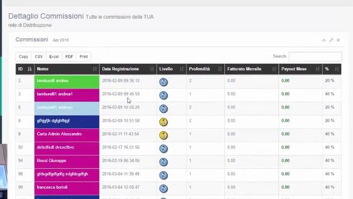Click level badge for tamburelli andrea

click(x=163, y=82)
